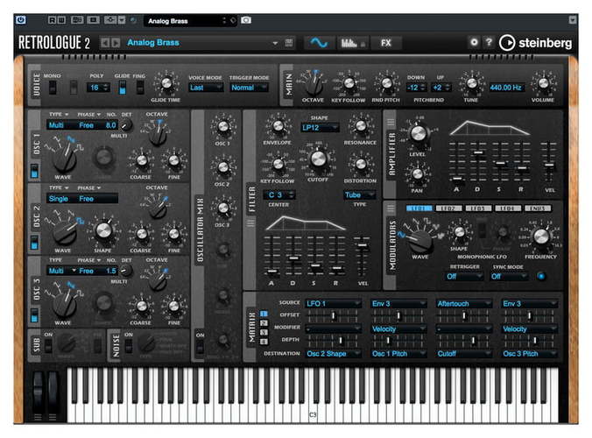Open matrix Source dropdown showing LFO 1
This screenshot has width=592, height=438.
[x=333, y=304]
